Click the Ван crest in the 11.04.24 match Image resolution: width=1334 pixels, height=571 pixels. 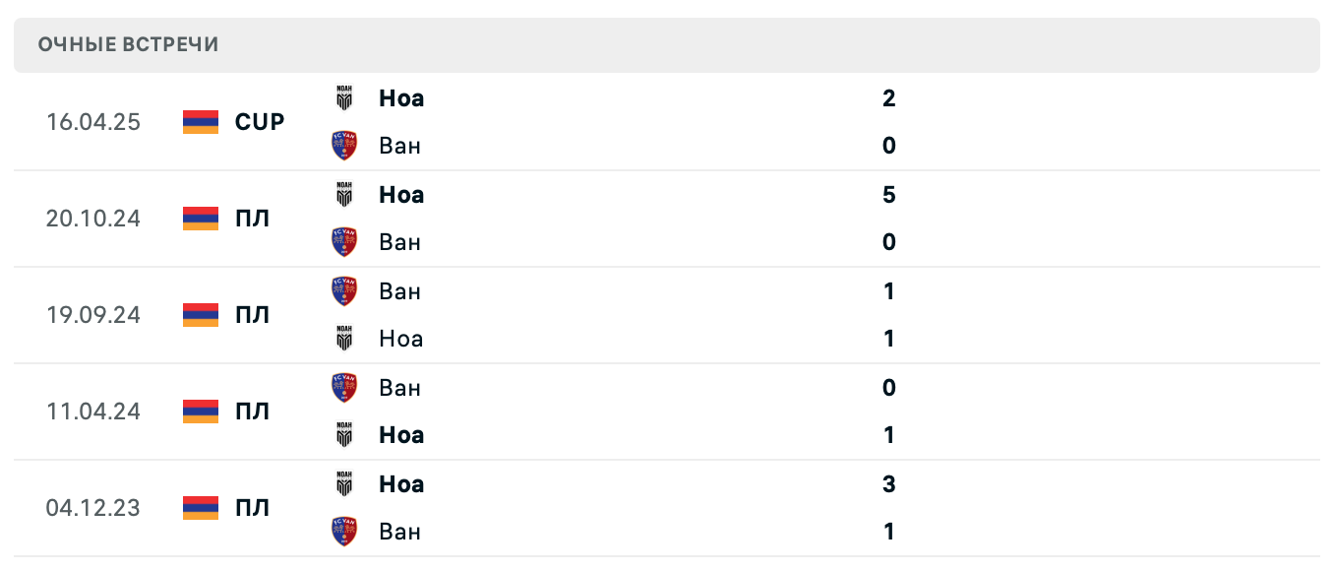(x=344, y=387)
